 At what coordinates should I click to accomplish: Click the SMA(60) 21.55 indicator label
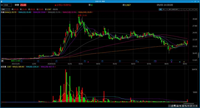(55, 12)
